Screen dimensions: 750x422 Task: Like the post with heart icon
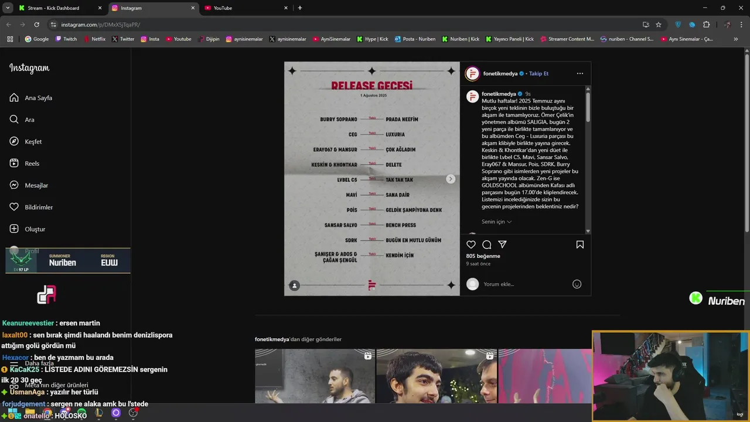(x=471, y=244)
